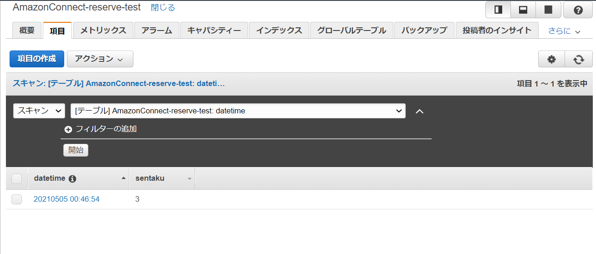Click the 項目の作成 button
This screenshot has width=596, height=254.
(37, 59)
